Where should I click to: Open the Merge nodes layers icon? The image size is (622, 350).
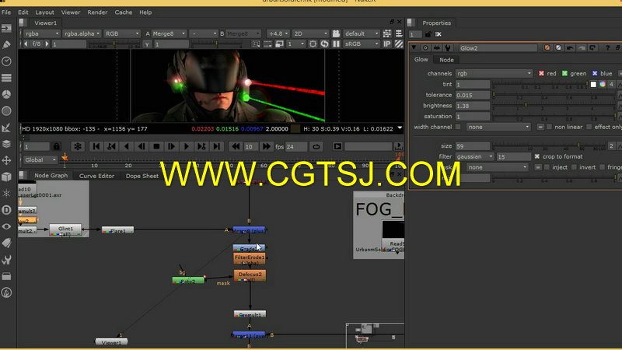[x=6, y=144]
